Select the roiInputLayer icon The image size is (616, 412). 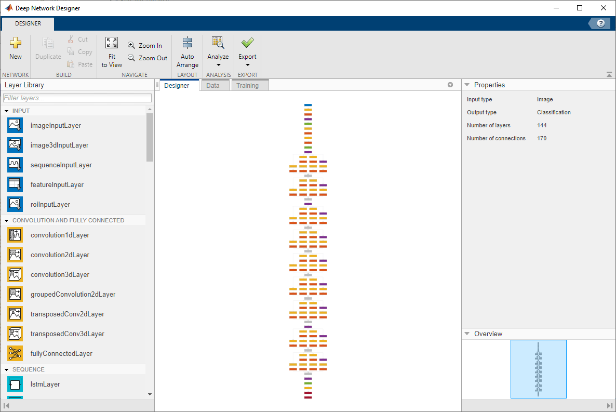[x=15, y=204]
